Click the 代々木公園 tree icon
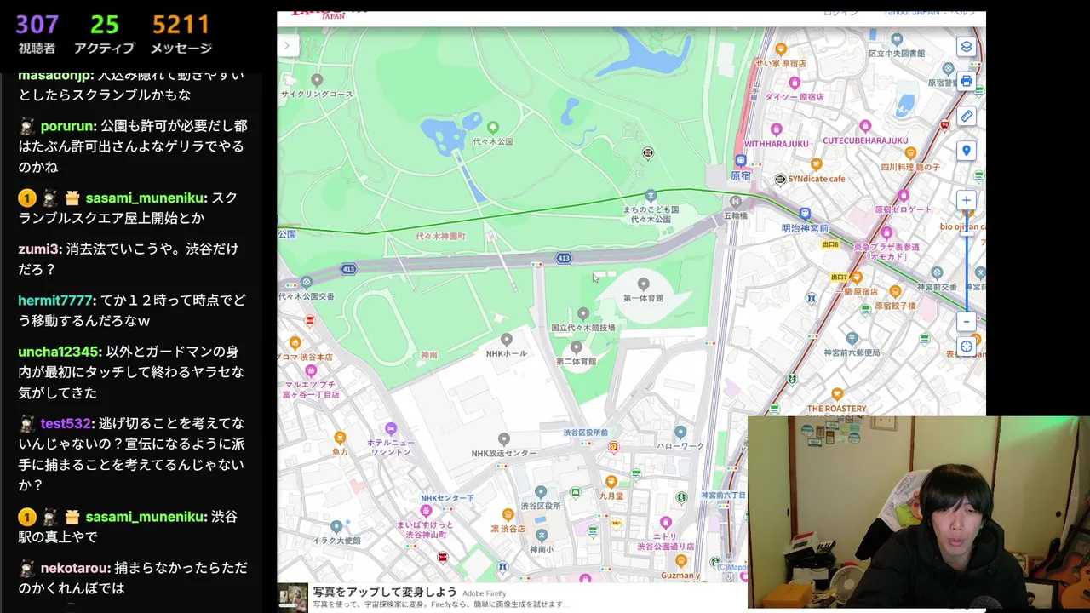The image size is (1090, 613). [492, 128]
